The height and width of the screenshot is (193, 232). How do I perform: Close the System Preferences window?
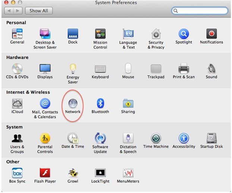tap(6, 3)
